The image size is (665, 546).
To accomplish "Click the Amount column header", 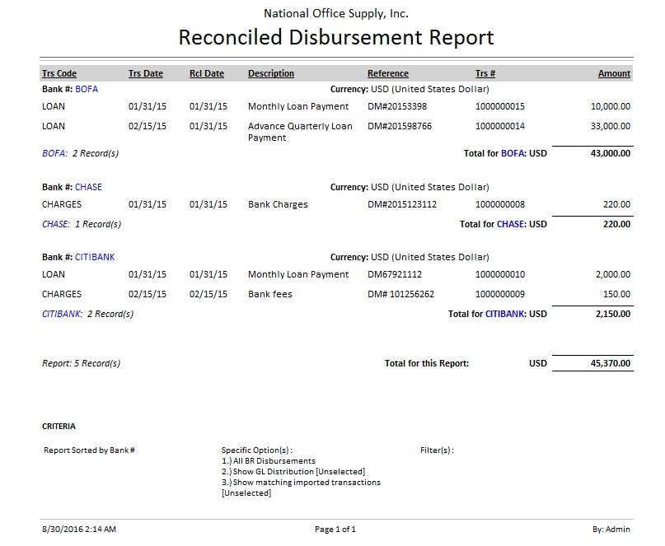I will pos(614,73).
